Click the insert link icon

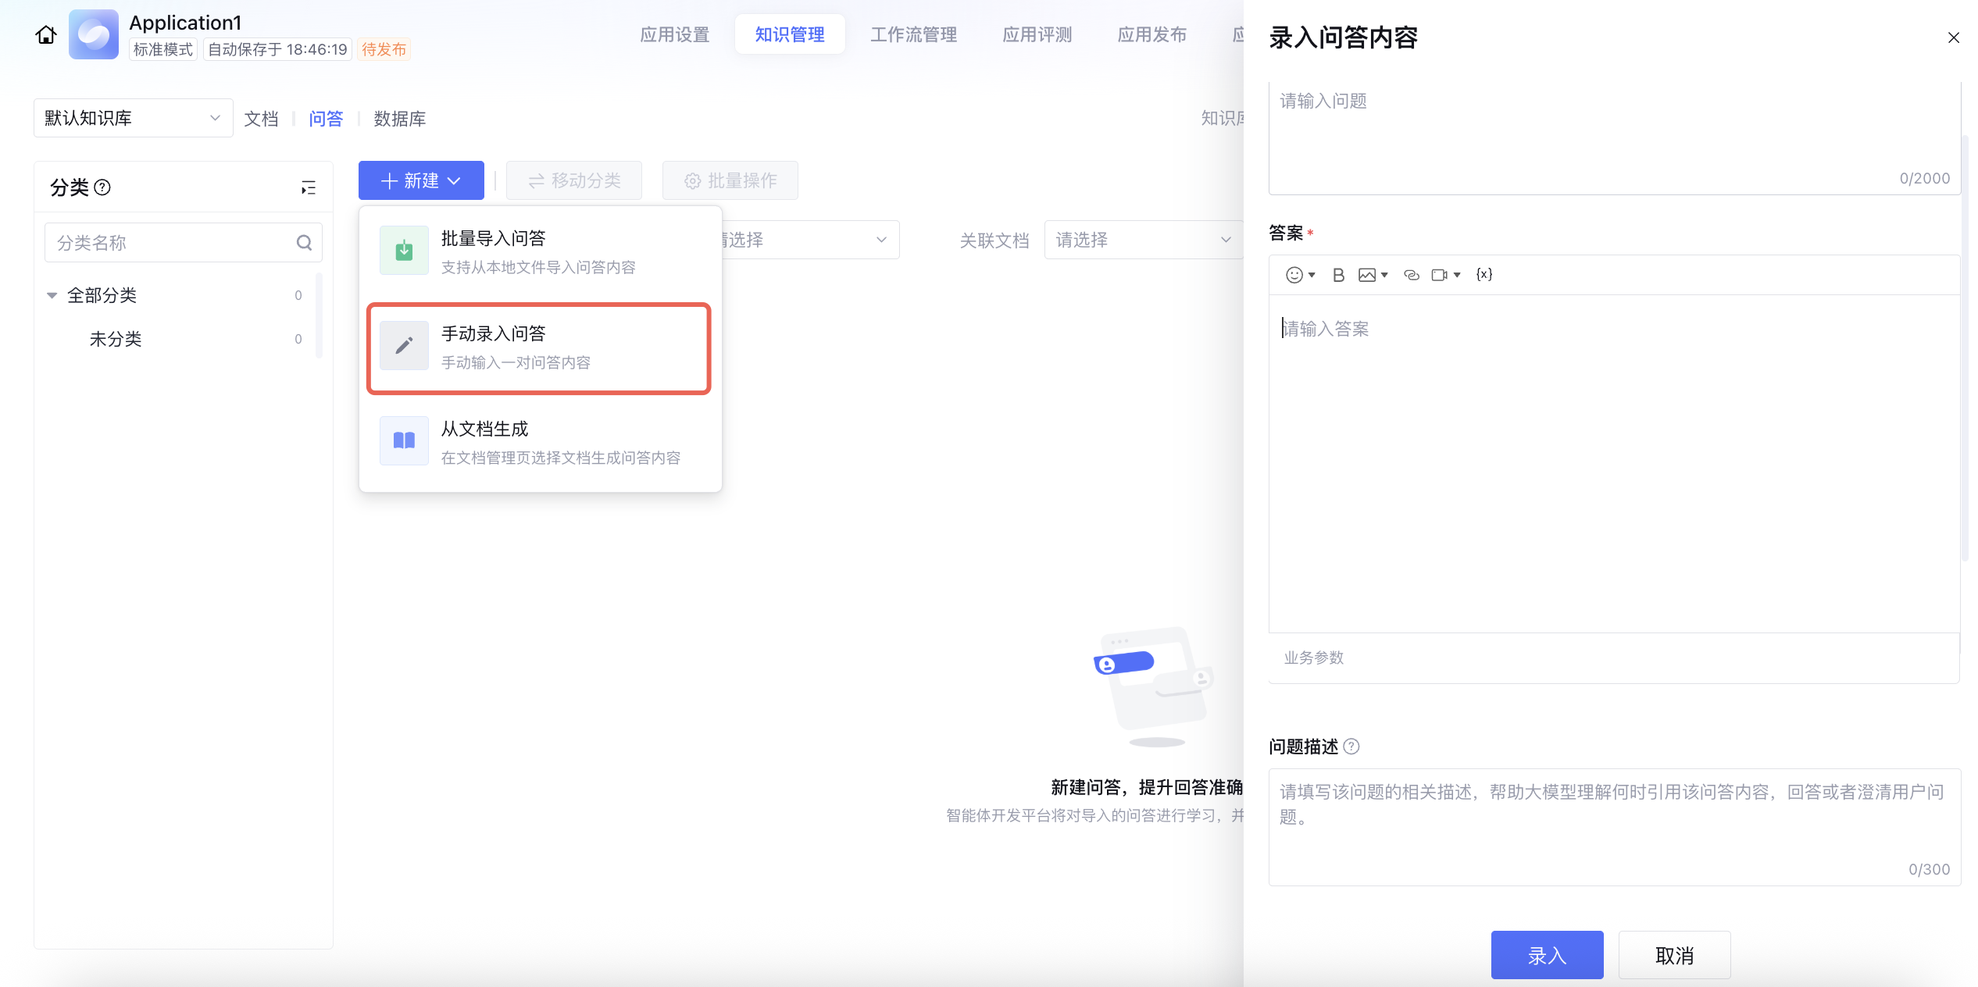1411,275
